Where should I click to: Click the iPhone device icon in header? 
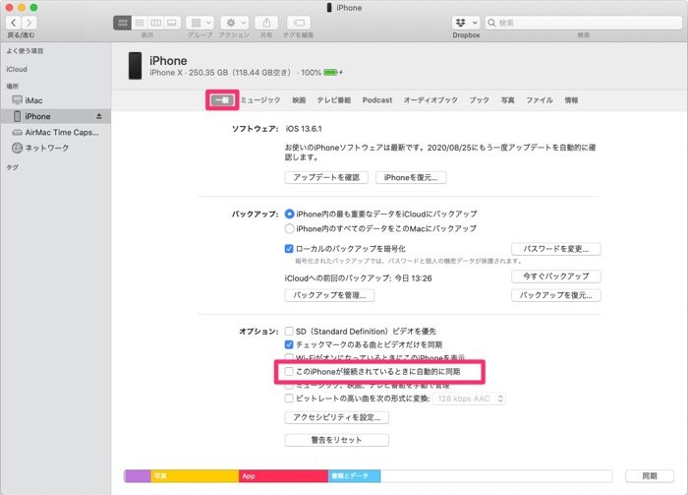(x=135, y=66)
